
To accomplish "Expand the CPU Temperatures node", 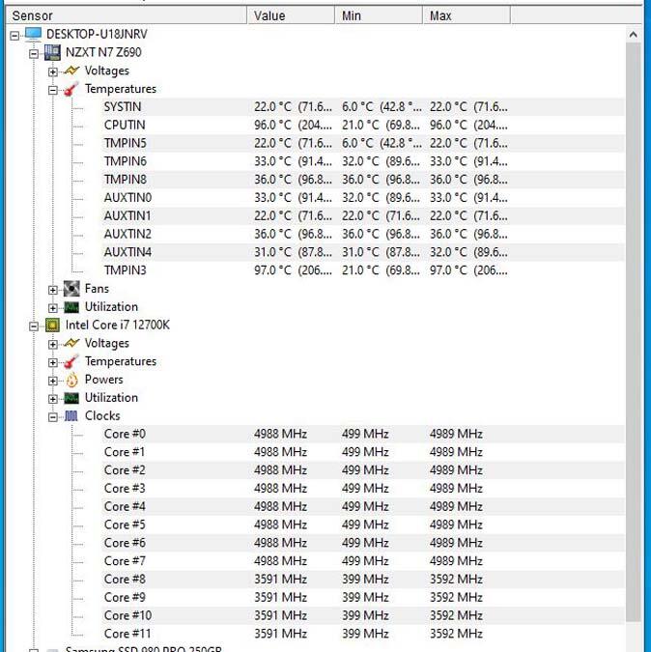I will [x=53, y=362].
